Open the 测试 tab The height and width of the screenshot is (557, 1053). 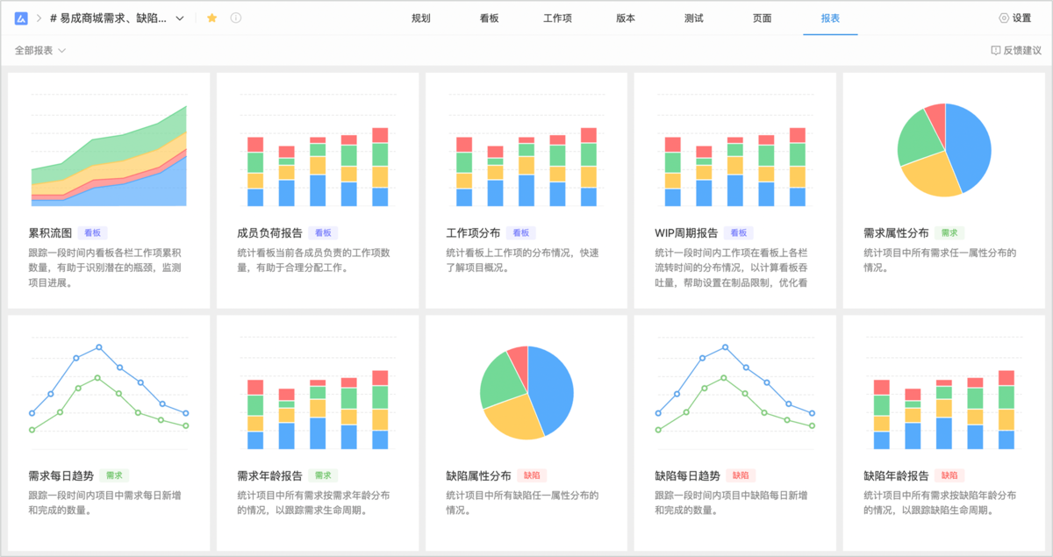(693, 18)
